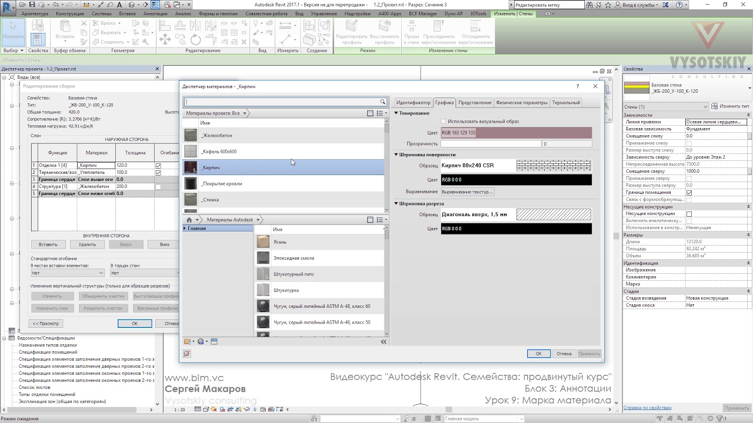Click Удалить button in Edit Assembly
Screen dimensions: 753x423
click(x=87, y=244)
